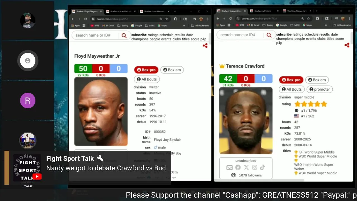This screenshot has width=357, height=201.
Task: Open the p4p link on the Mayweather page
Action: click(x=203, y=39)
